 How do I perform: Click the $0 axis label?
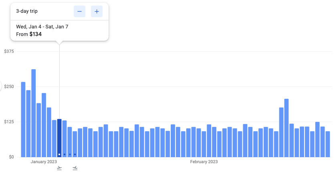click(11, 157)
